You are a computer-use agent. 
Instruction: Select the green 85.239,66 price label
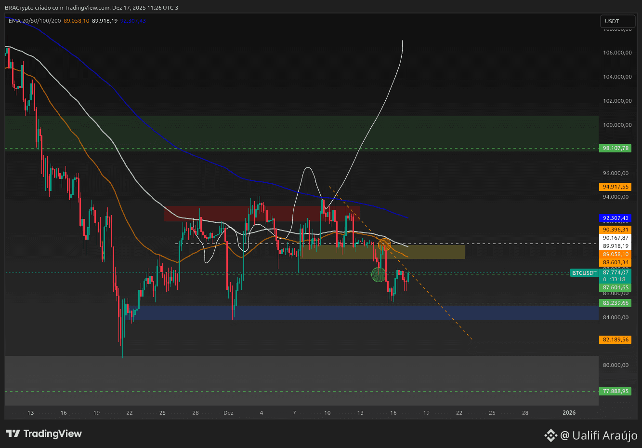click(616, 303)
